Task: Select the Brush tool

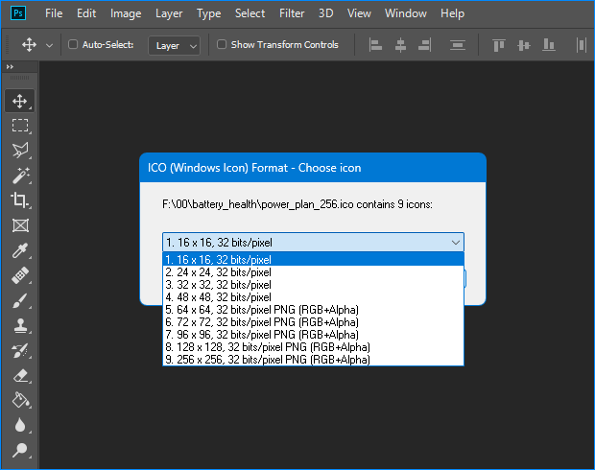Action: click(x=20, y=300)
